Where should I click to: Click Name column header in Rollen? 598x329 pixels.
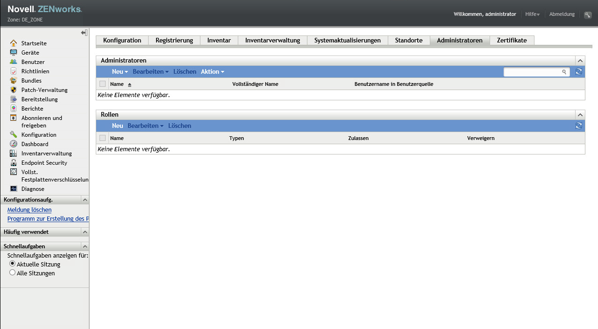click(x=117, y=138)
